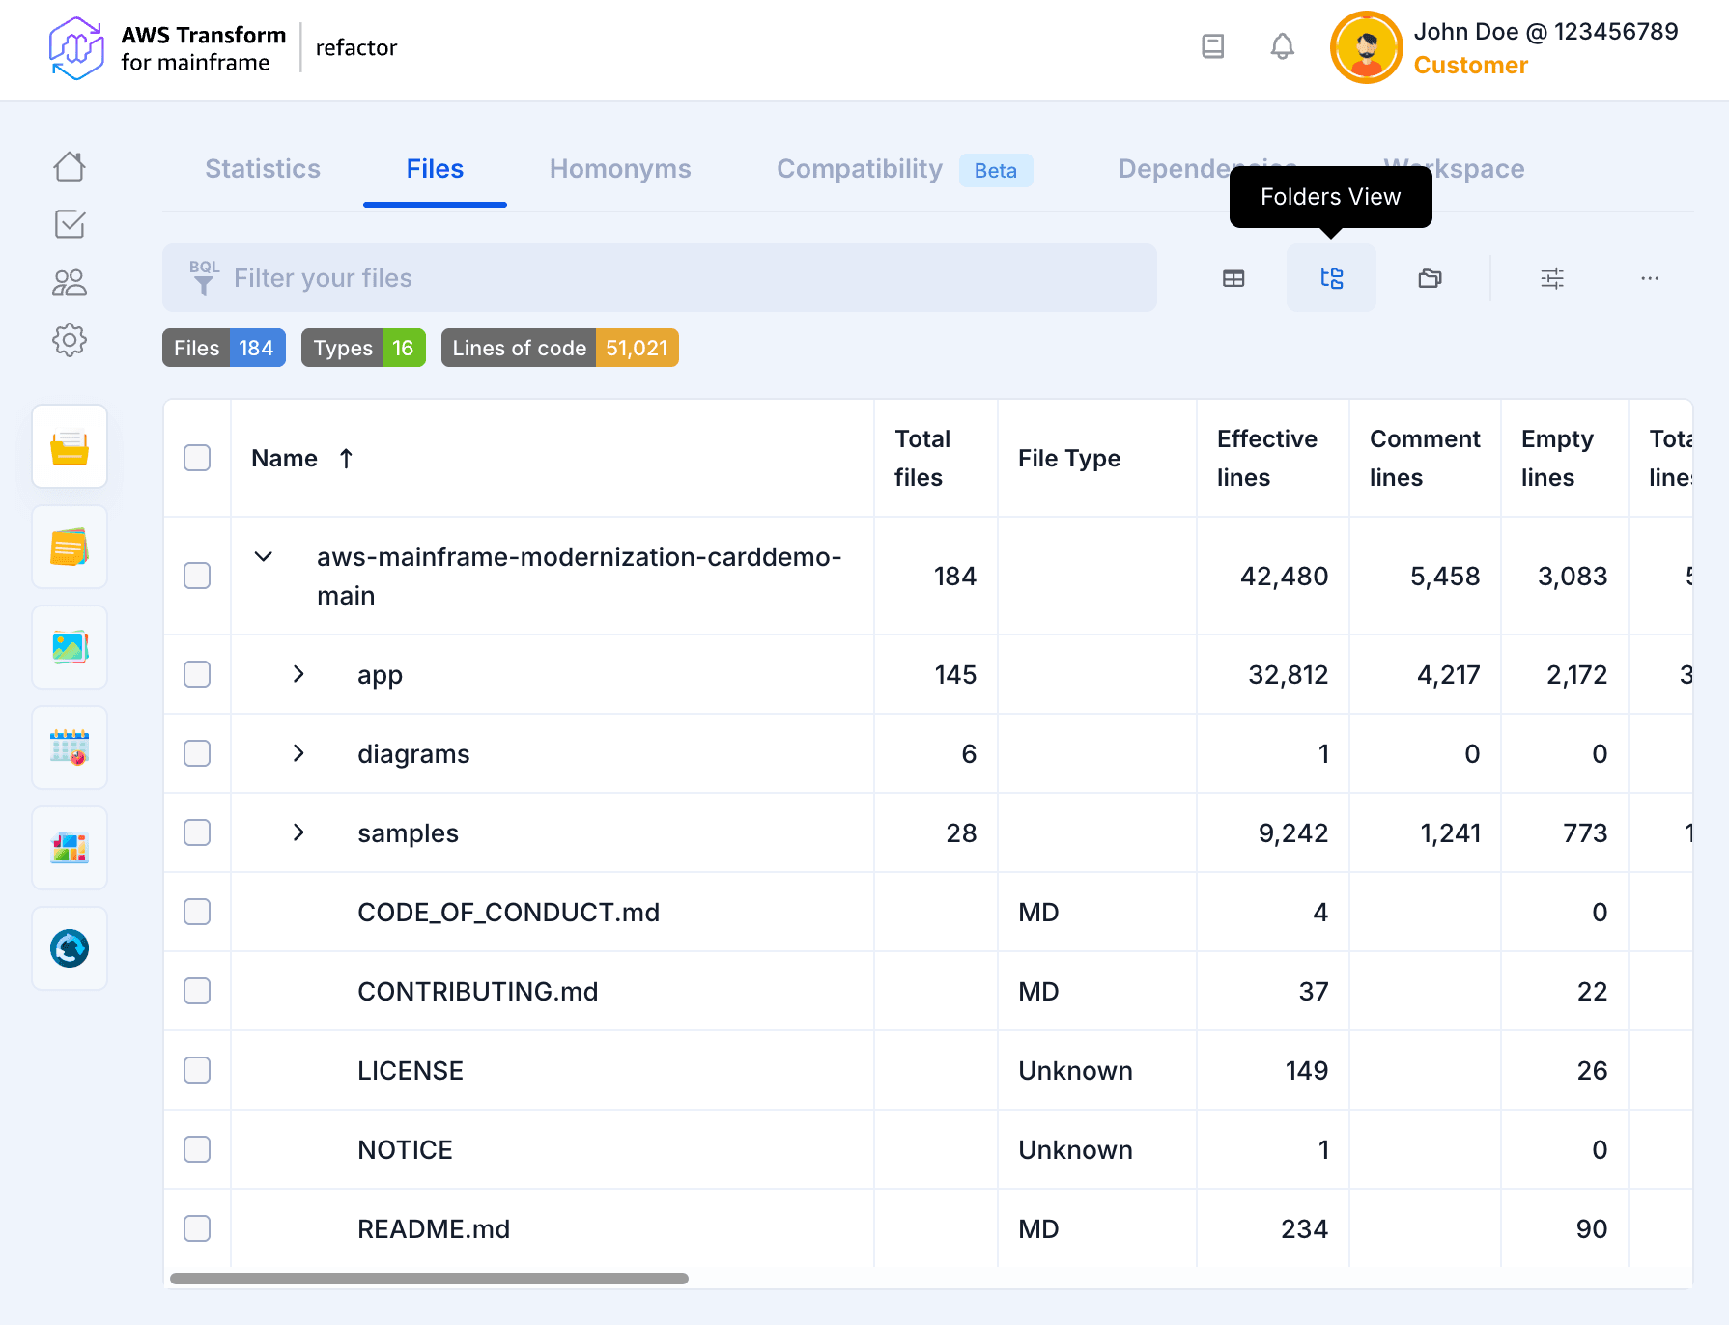
Task: Click the Filter your files input
Action: [676, 278]
